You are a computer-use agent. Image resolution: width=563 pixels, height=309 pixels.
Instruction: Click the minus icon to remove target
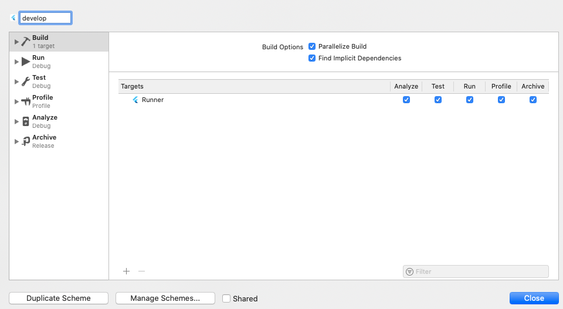(141, 271)
